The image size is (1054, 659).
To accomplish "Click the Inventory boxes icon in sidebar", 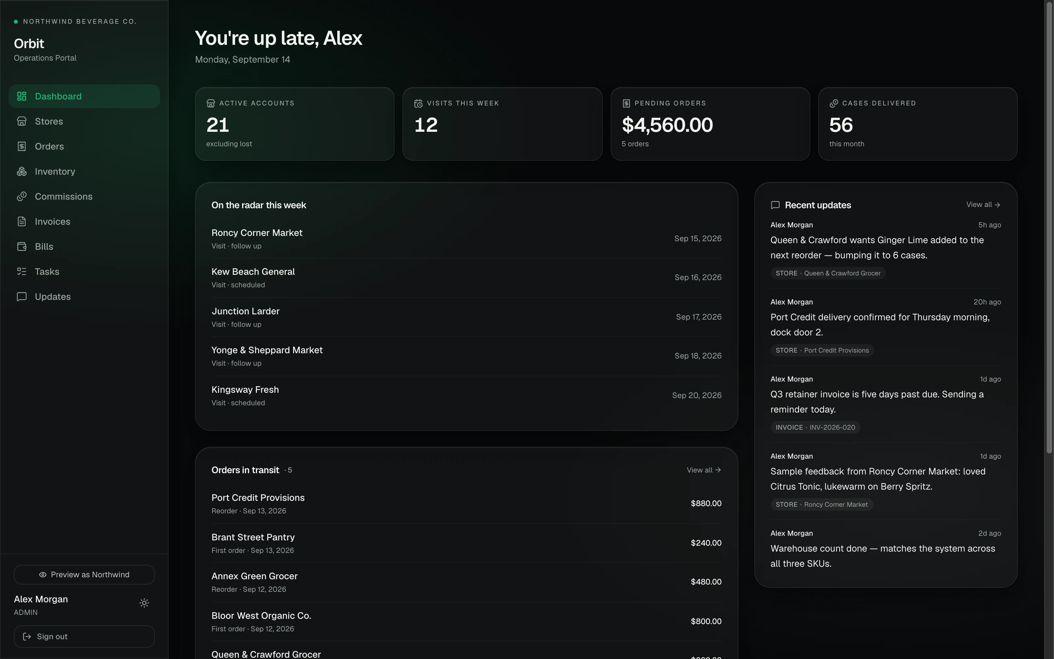I will (22, 171).
